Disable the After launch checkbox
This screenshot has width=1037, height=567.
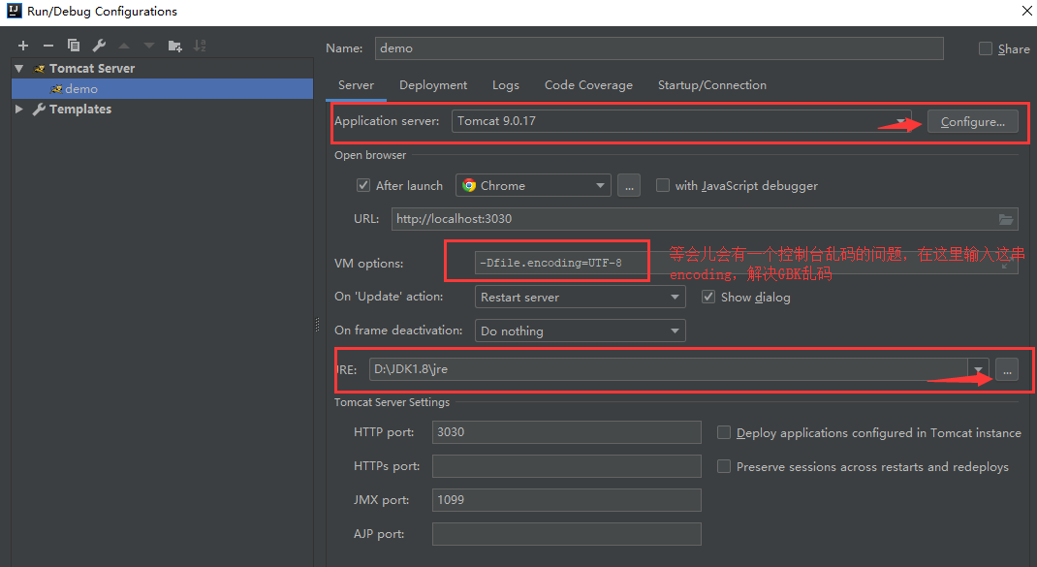coord(363,185)
